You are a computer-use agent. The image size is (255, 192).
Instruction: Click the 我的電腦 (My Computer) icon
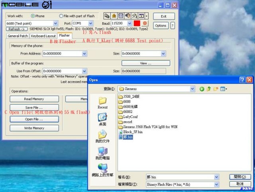pos(102,153)
